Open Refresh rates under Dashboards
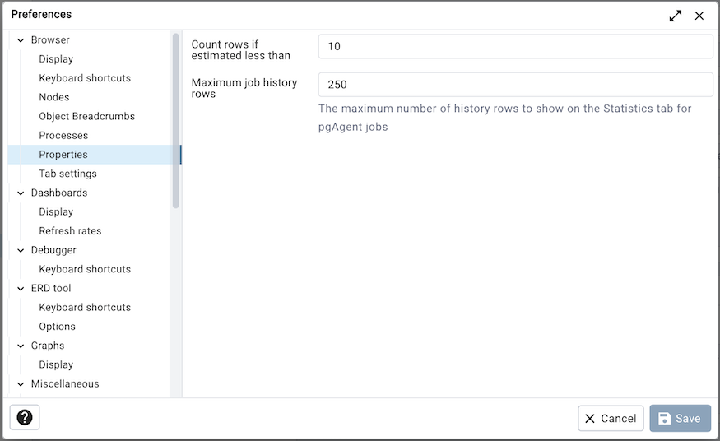720x441 pixels. [70, 231]
